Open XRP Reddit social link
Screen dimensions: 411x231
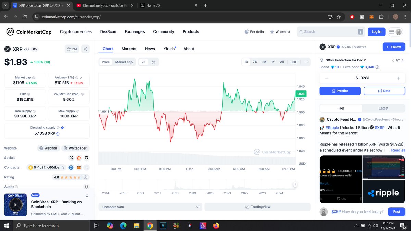coord(79,158)
